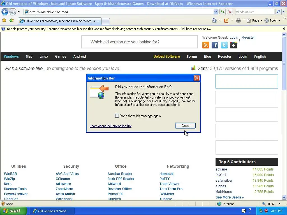Select the Android nav menu item
Screen dimensions: 287x215
(x=79, y=57)
